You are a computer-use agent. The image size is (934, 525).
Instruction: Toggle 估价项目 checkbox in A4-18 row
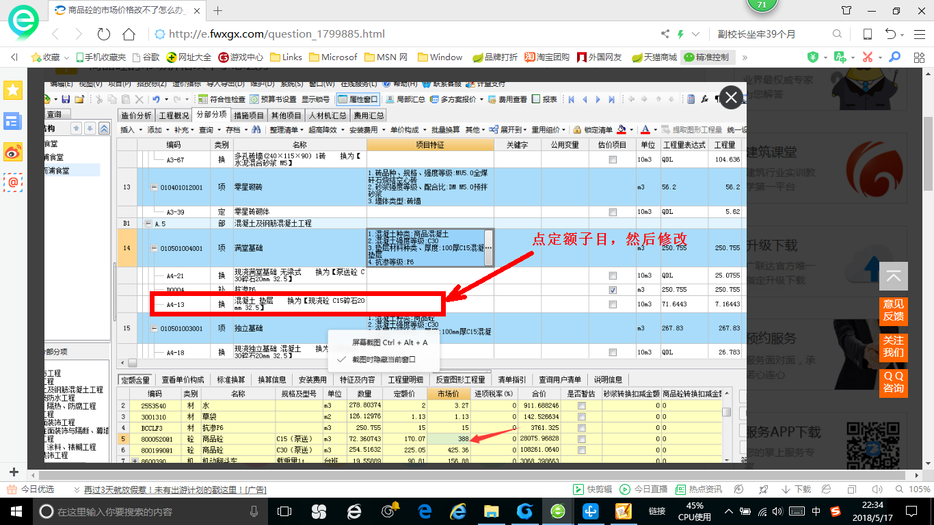[613, 353]
